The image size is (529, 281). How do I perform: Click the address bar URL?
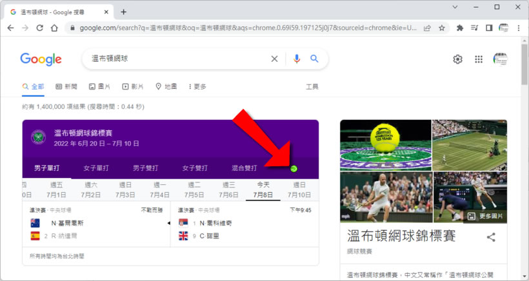248,28
